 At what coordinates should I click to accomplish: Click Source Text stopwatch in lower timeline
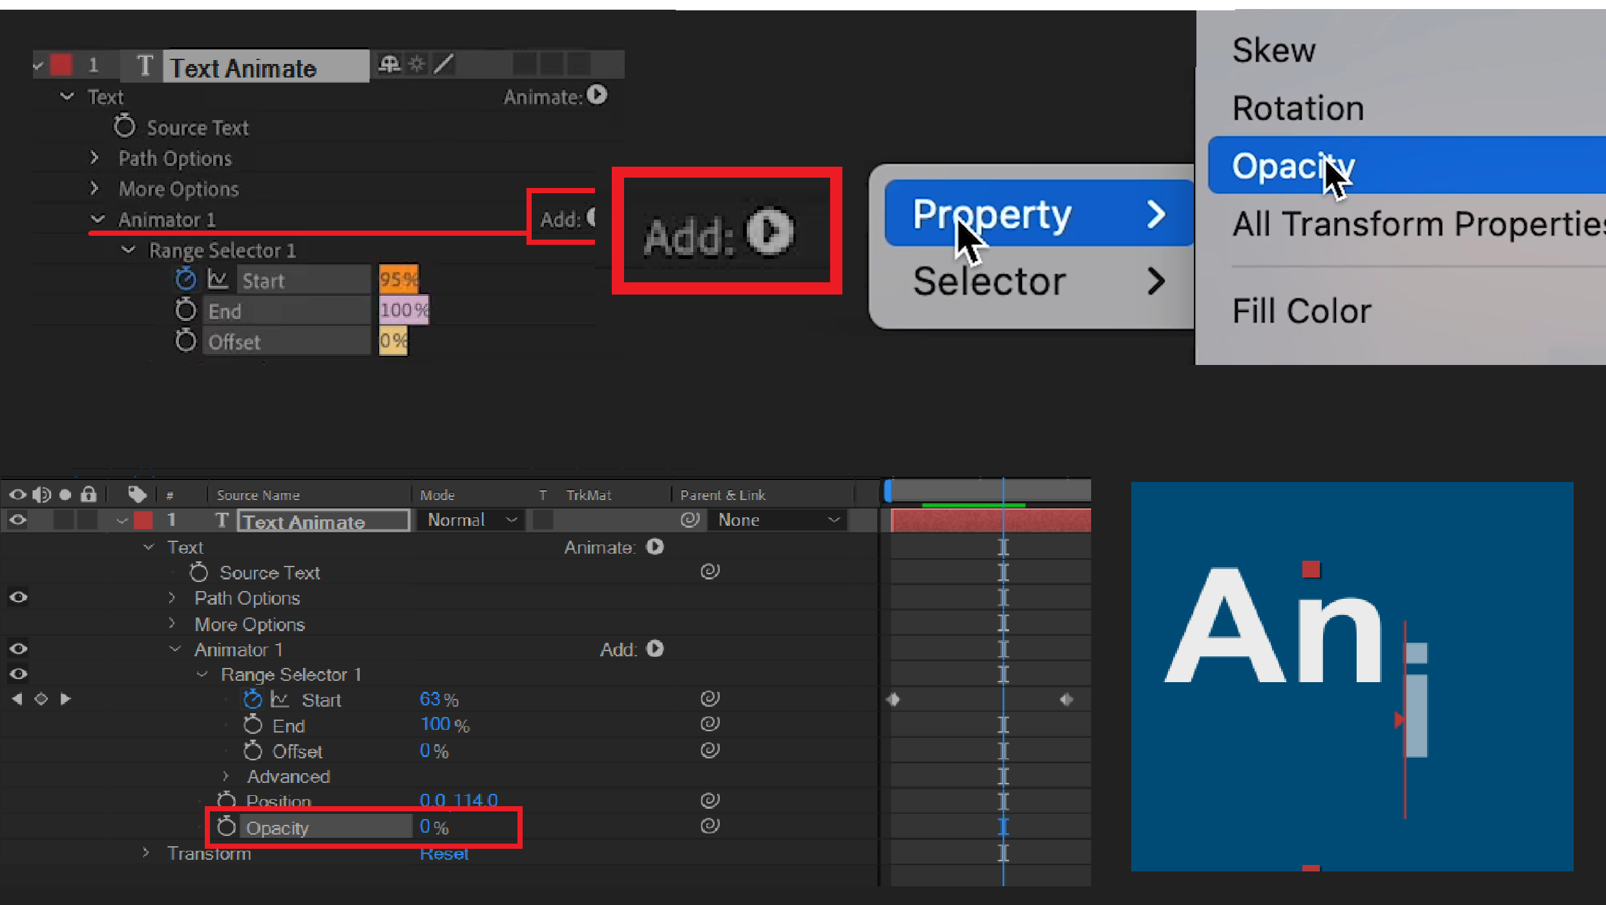(x=198, y=572)
